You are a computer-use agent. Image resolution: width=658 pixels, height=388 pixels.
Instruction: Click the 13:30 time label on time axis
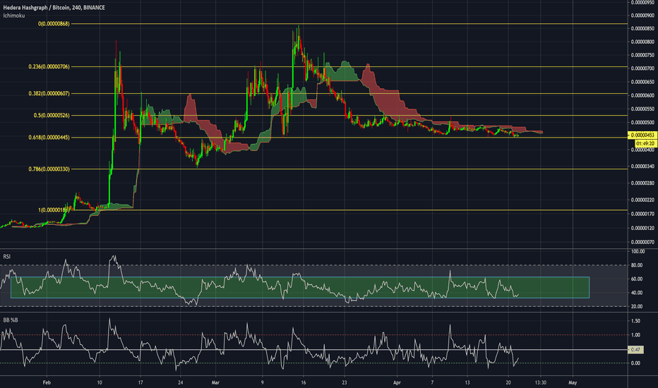(x=541, y=382)
